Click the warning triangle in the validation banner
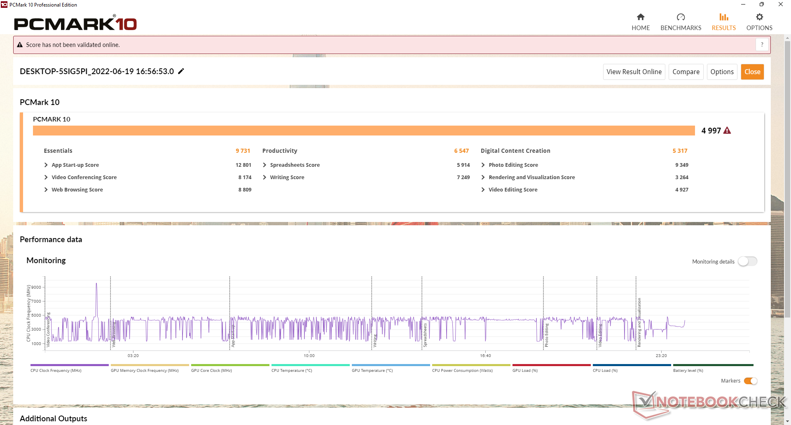The image size is (791, 425). [x=20, y=45]
